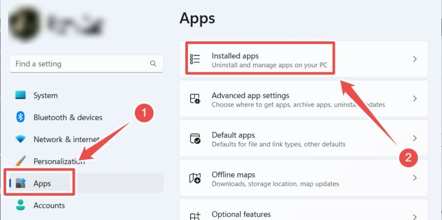Click the Apps sidebar icon

point(20,183)
